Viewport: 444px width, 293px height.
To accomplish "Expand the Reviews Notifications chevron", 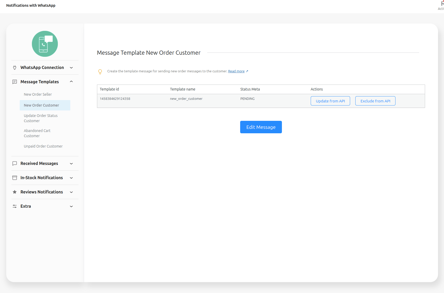I will click(x=71, y=192).
